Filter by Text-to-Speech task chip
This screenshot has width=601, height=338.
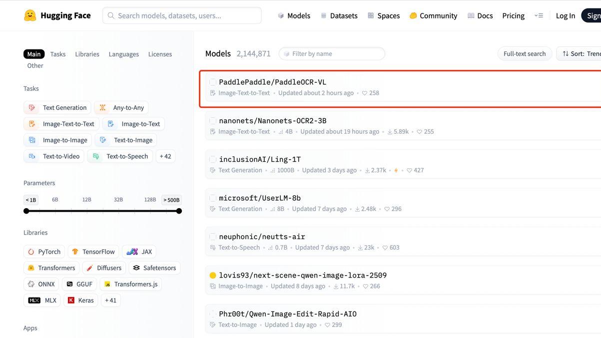click(120, 156)
